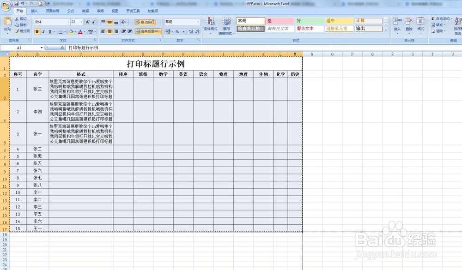
Task: Toggle Bold formatting button
Action: click(37, 31)
